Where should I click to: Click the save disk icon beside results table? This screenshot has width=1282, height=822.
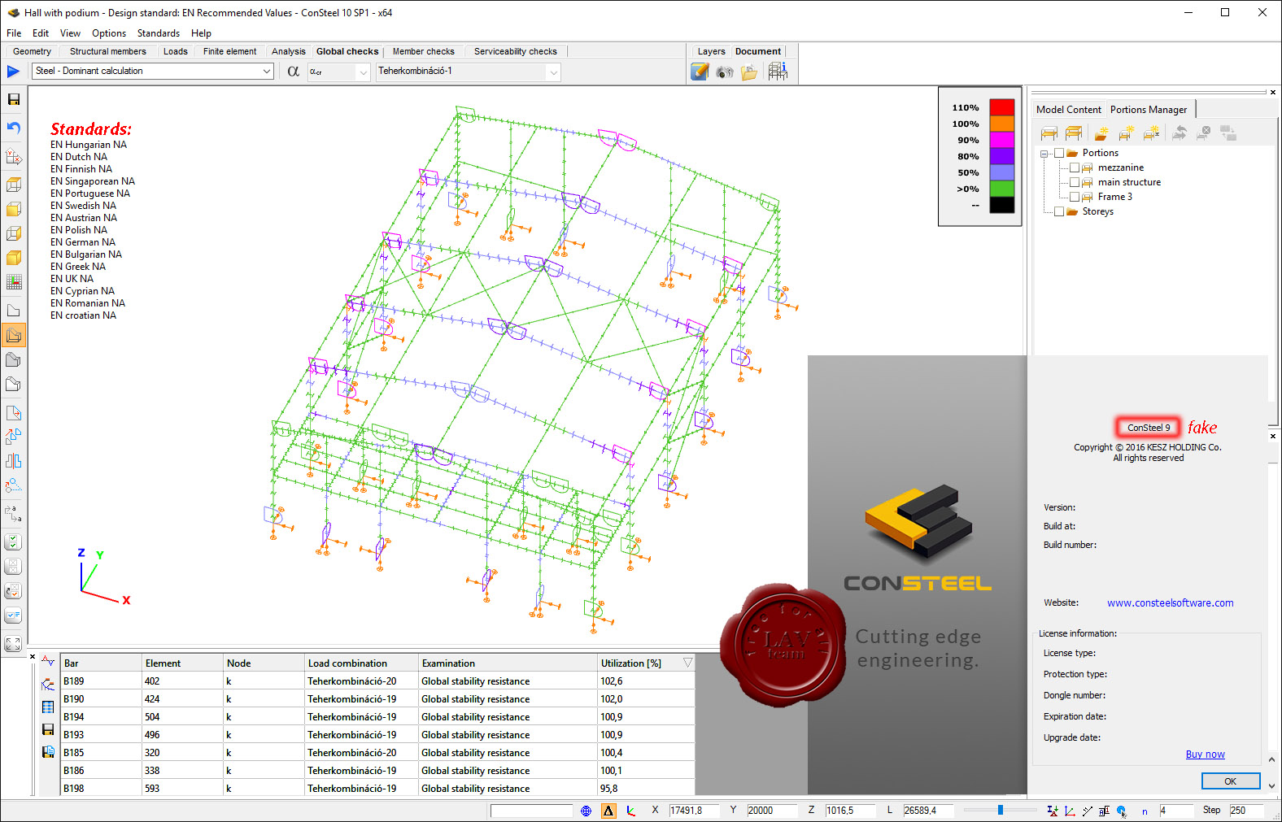(x=48, y=729)
